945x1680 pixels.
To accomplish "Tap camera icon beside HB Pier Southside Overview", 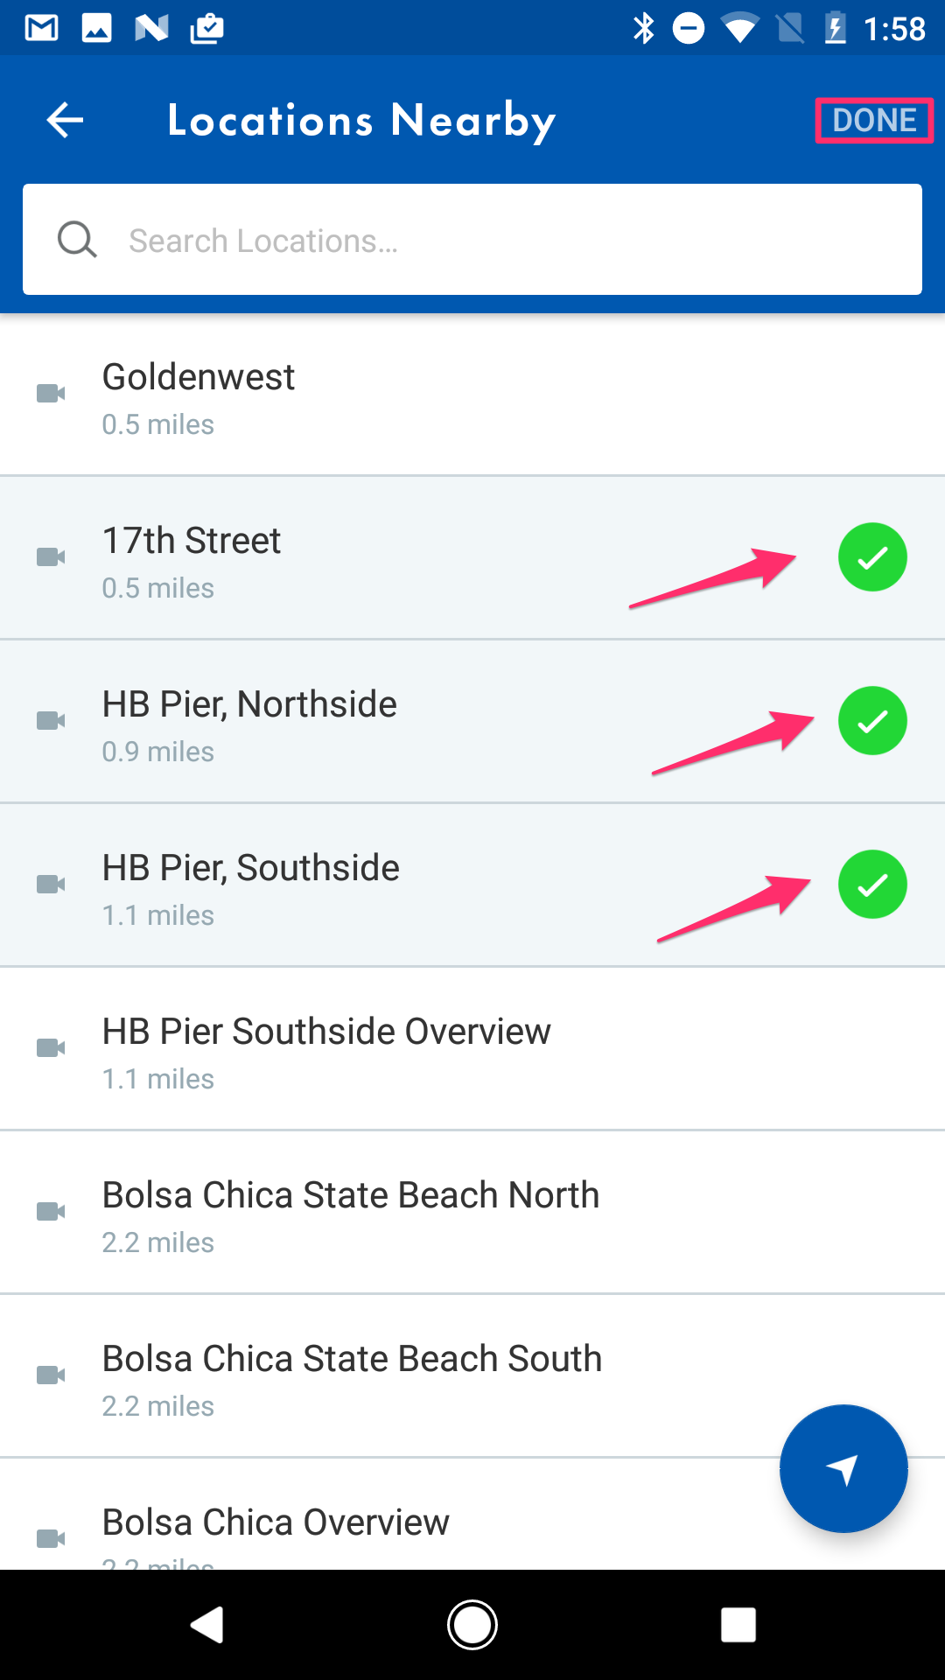I will click(51, 1048).
